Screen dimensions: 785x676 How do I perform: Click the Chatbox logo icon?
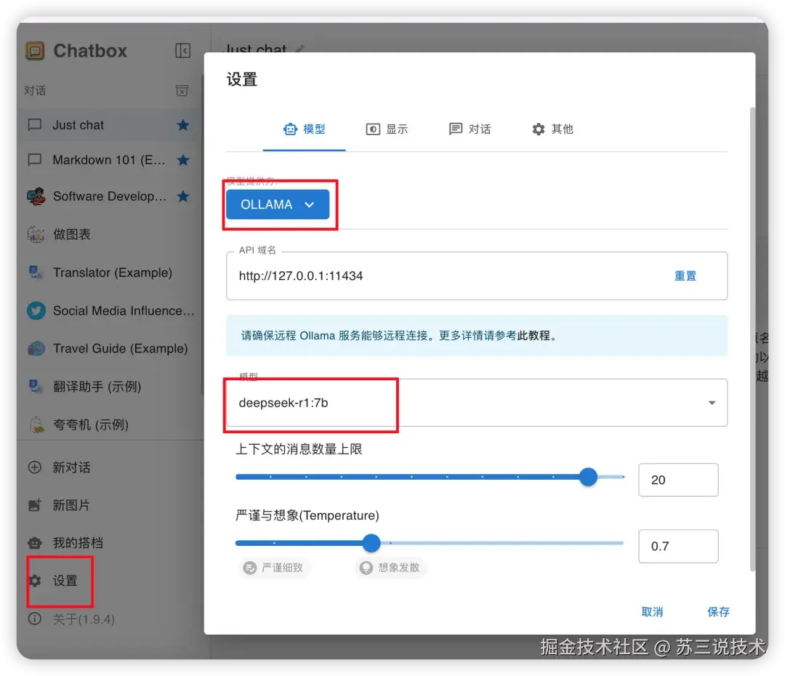35,51
